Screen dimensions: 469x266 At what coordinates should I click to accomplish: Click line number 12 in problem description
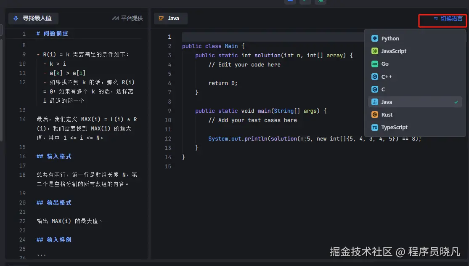click(22, 82)
